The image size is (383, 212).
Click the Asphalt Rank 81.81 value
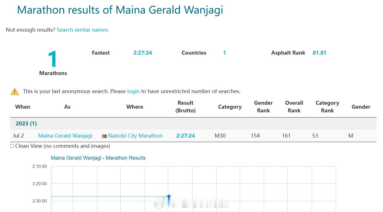320,53
